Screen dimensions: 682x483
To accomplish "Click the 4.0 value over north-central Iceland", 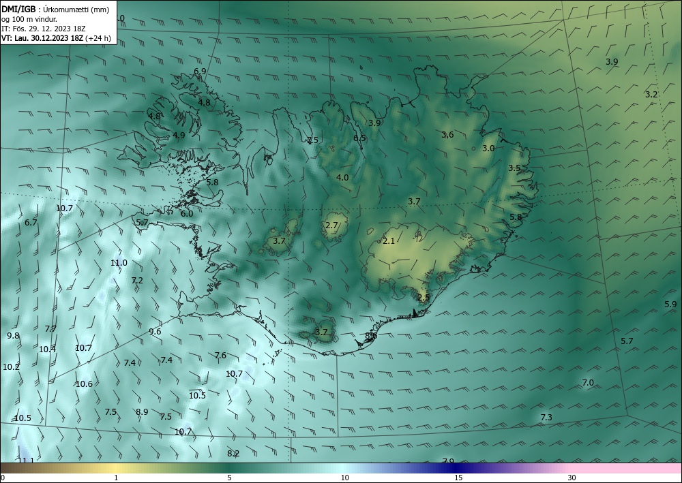I will point(343,177).
